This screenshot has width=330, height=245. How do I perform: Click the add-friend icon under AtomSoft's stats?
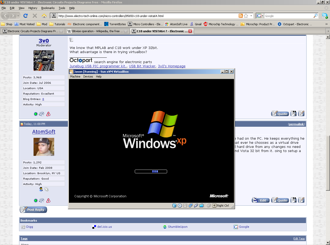41,189
